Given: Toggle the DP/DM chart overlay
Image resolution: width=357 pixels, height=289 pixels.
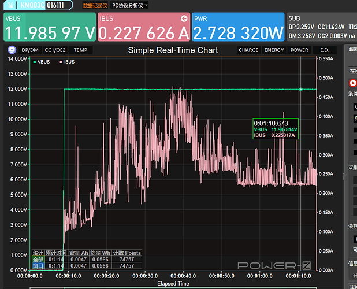Looking at the screenshot, I should click(29, 50).
